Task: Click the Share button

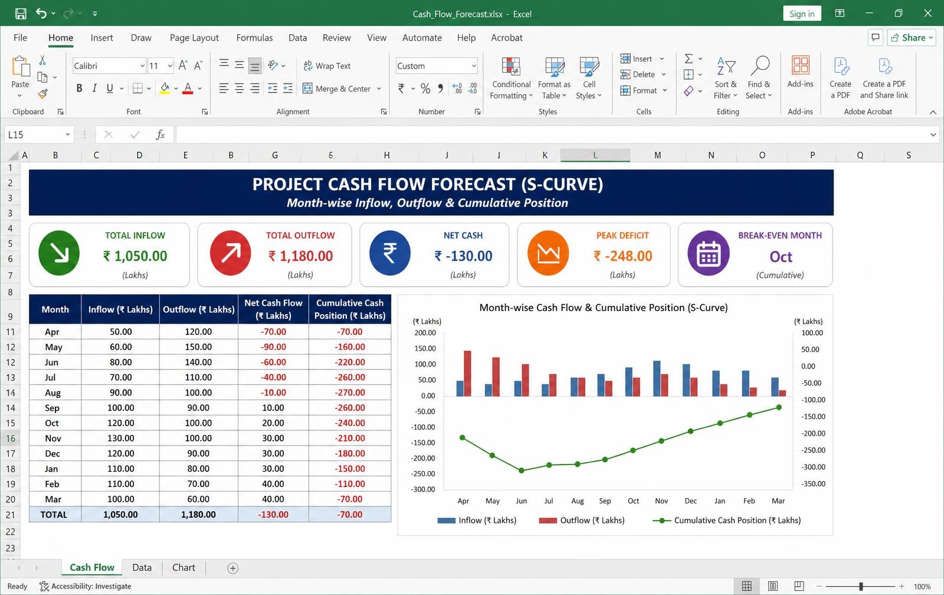Action: point(912,37)
